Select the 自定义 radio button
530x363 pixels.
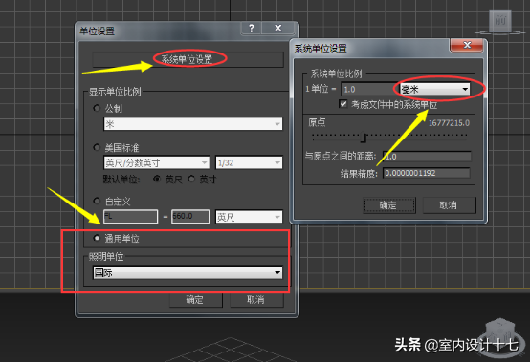[97, 201]
